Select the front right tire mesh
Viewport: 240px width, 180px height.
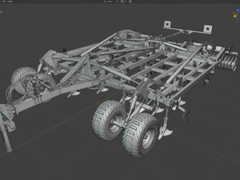(x=141, y=135)
